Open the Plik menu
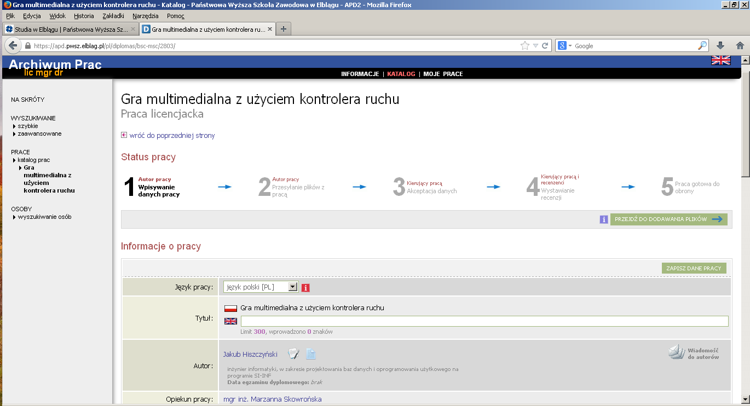Viewport: 750px width, 406px height. tap(10, 16)
